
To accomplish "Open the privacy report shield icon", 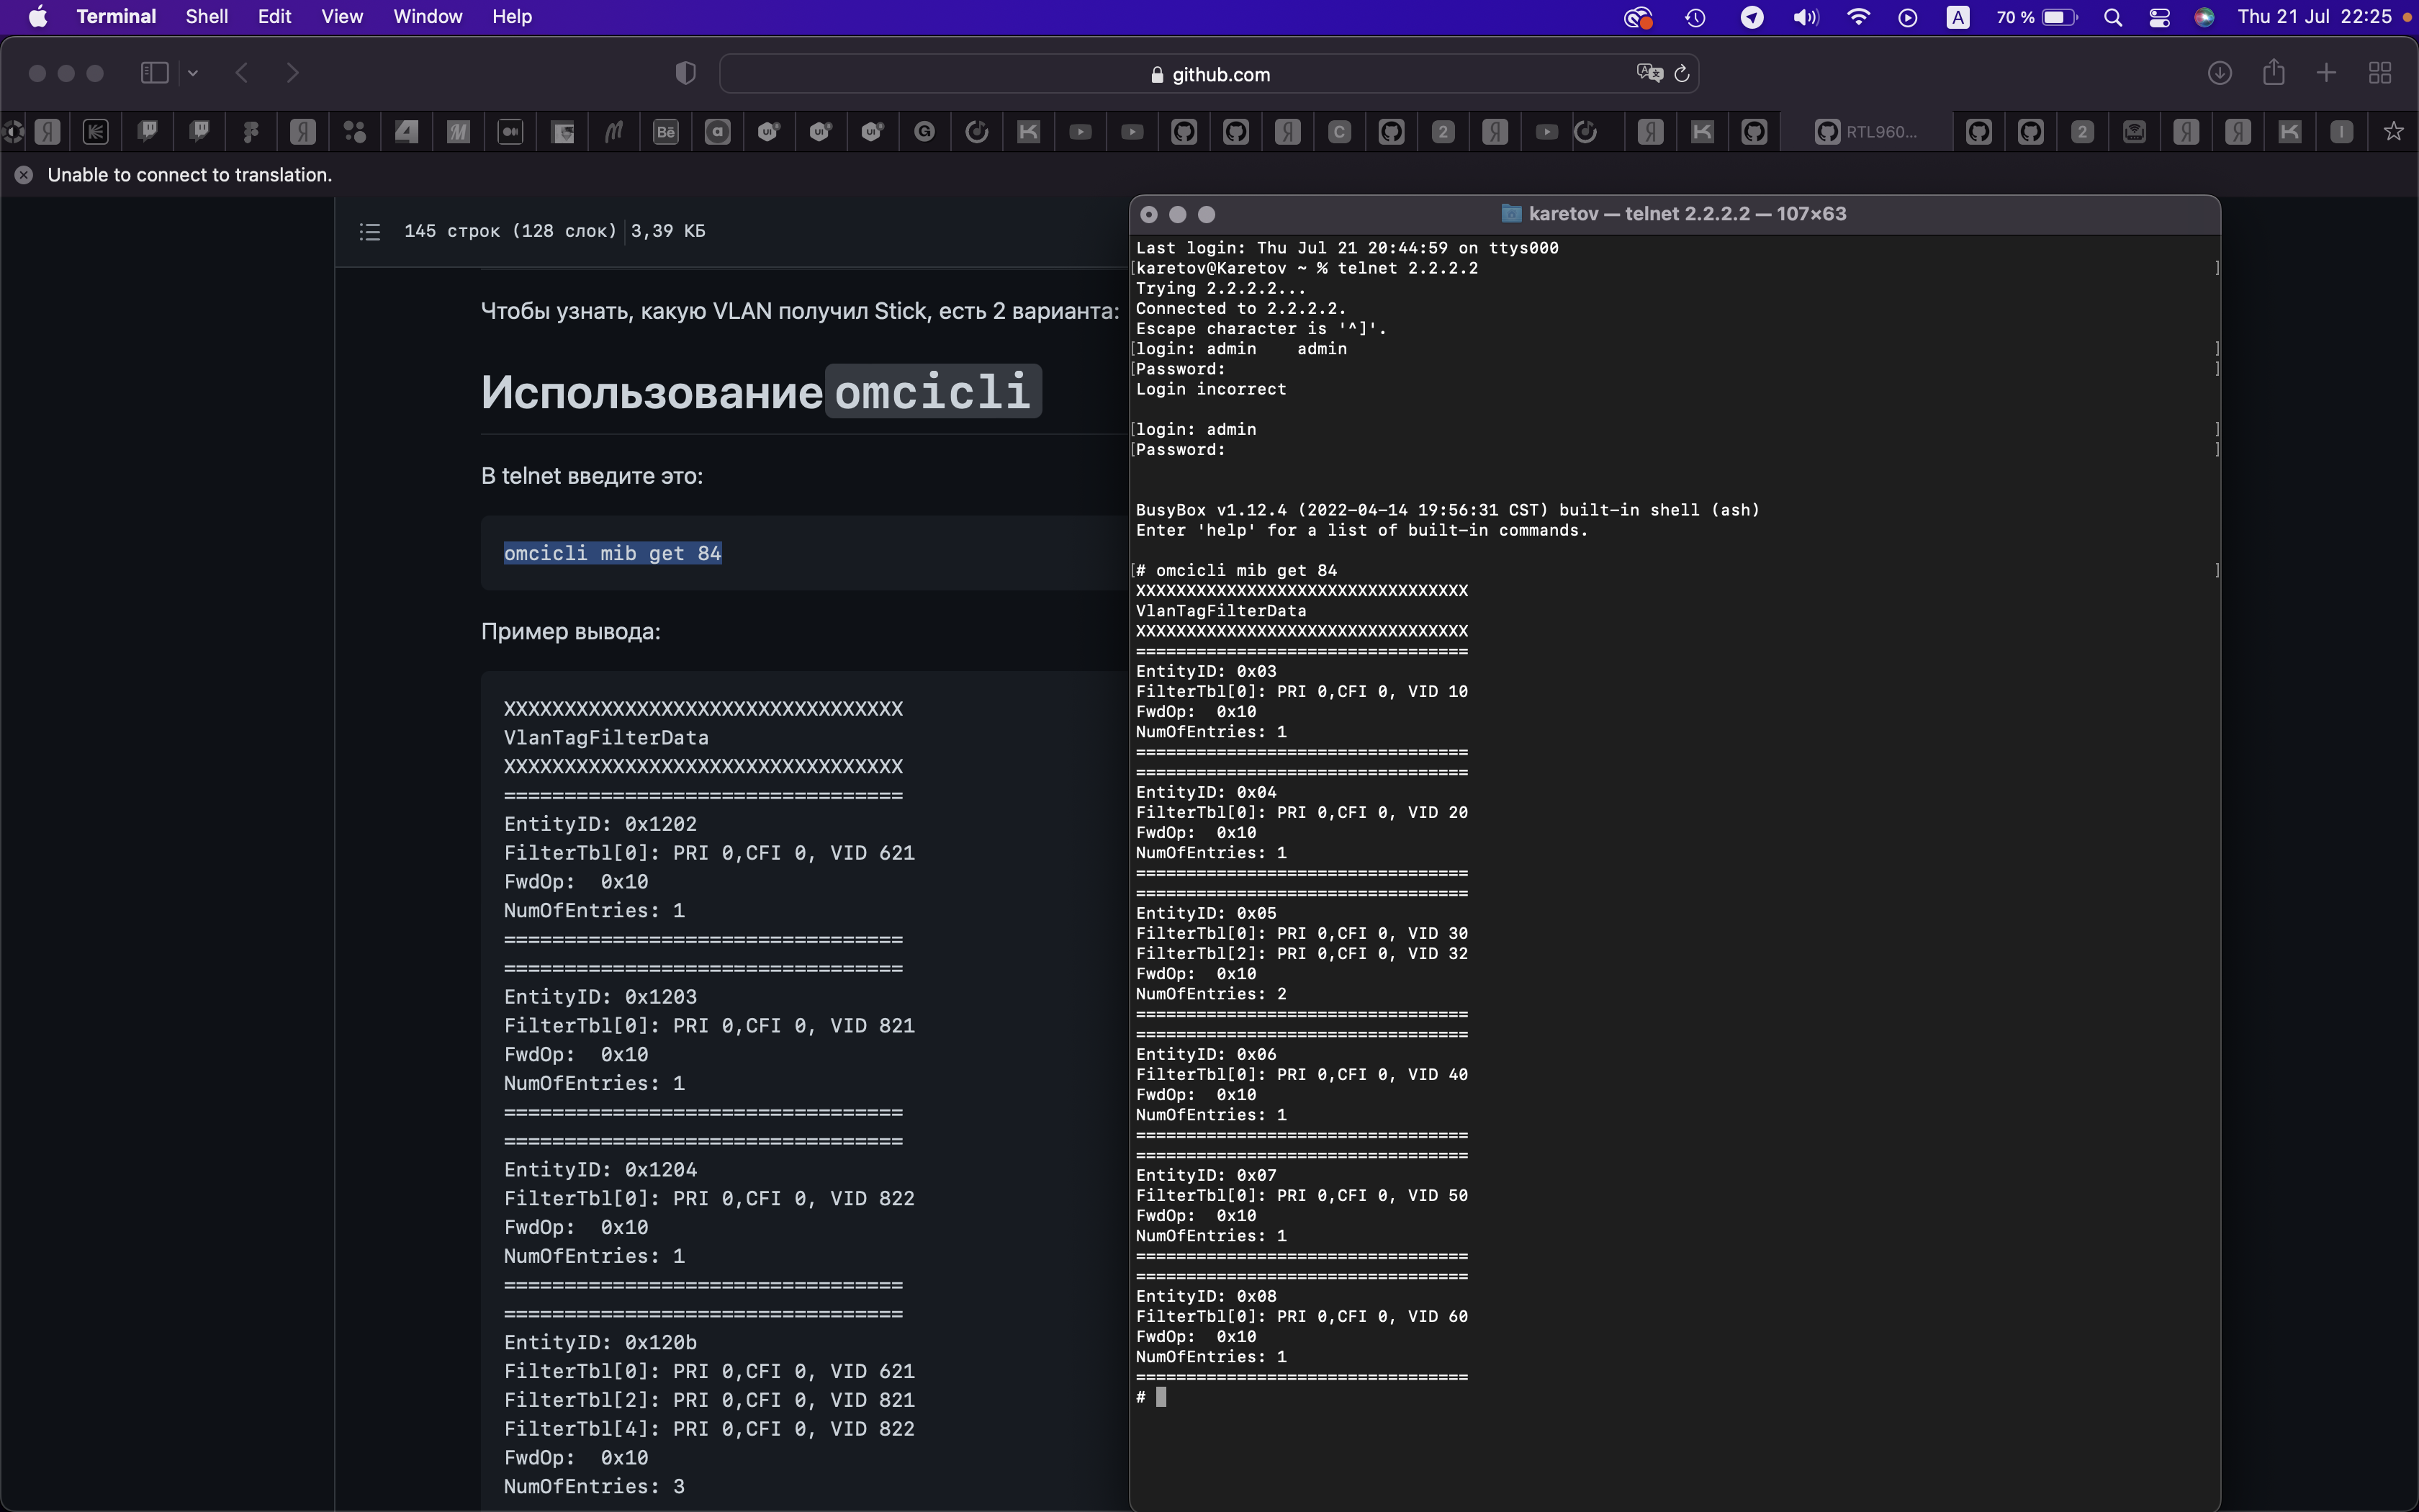I will [685, 73].
